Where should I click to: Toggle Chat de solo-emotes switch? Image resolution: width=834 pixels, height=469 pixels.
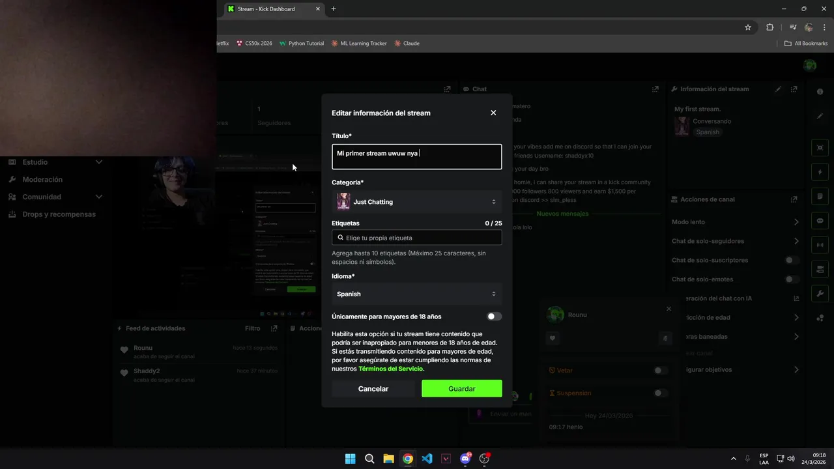pyautogui.click(x=792, y=279)
